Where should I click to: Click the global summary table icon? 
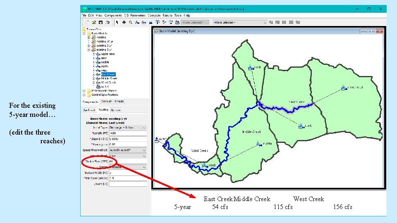tap(277, 22)
